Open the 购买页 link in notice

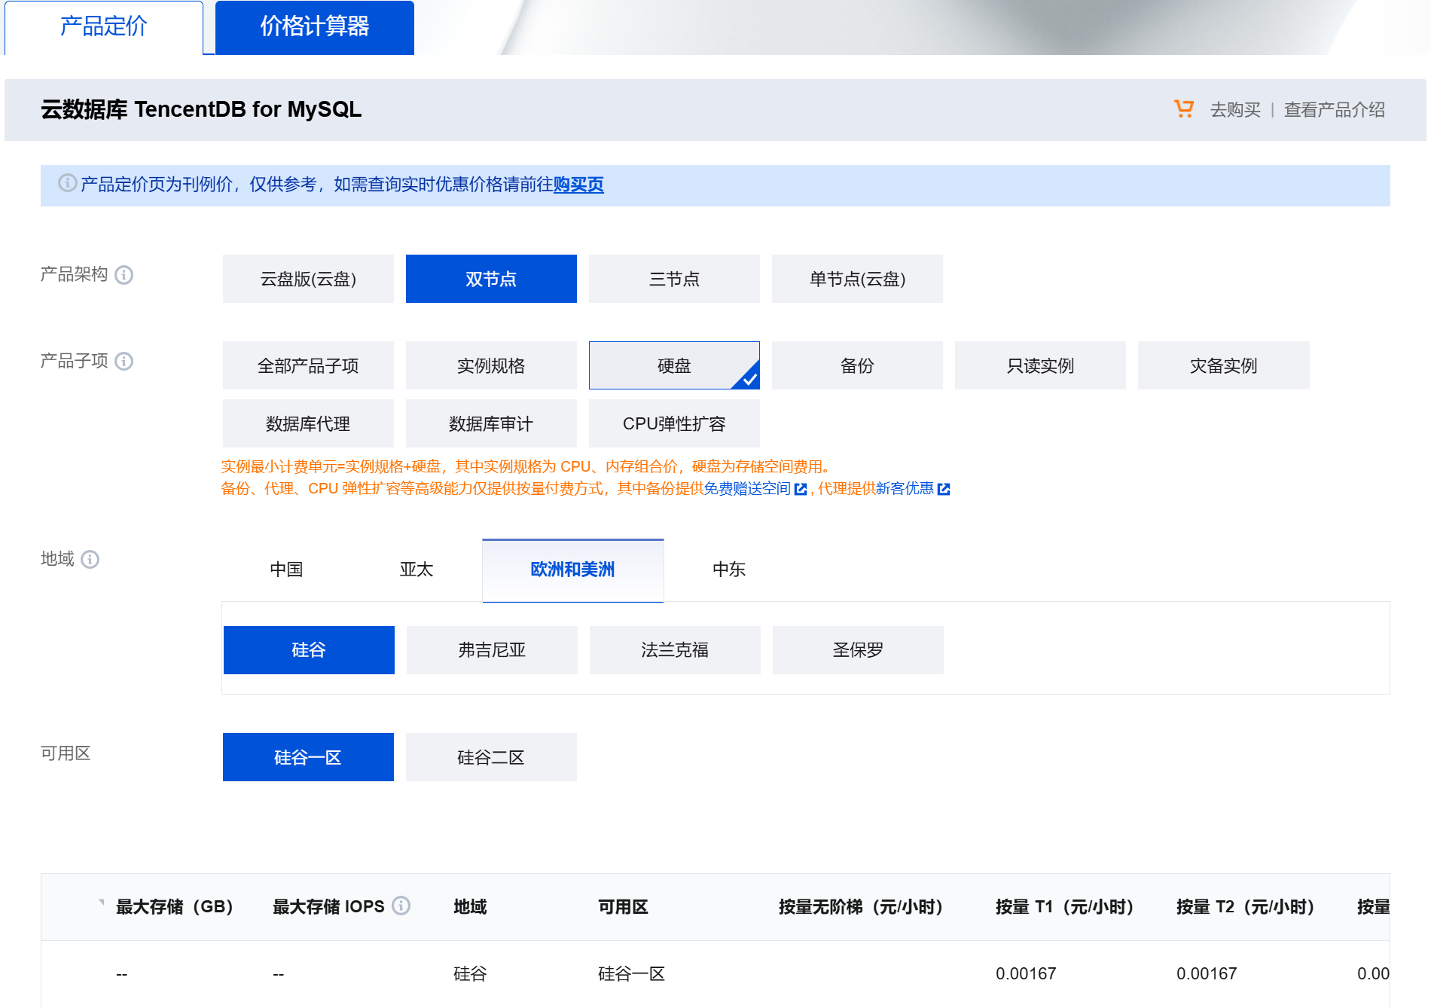click(x=578, y=185)
